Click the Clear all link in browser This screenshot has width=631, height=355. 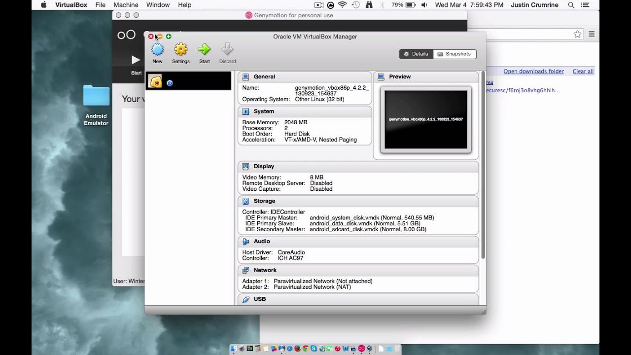[x=583, y=71]
